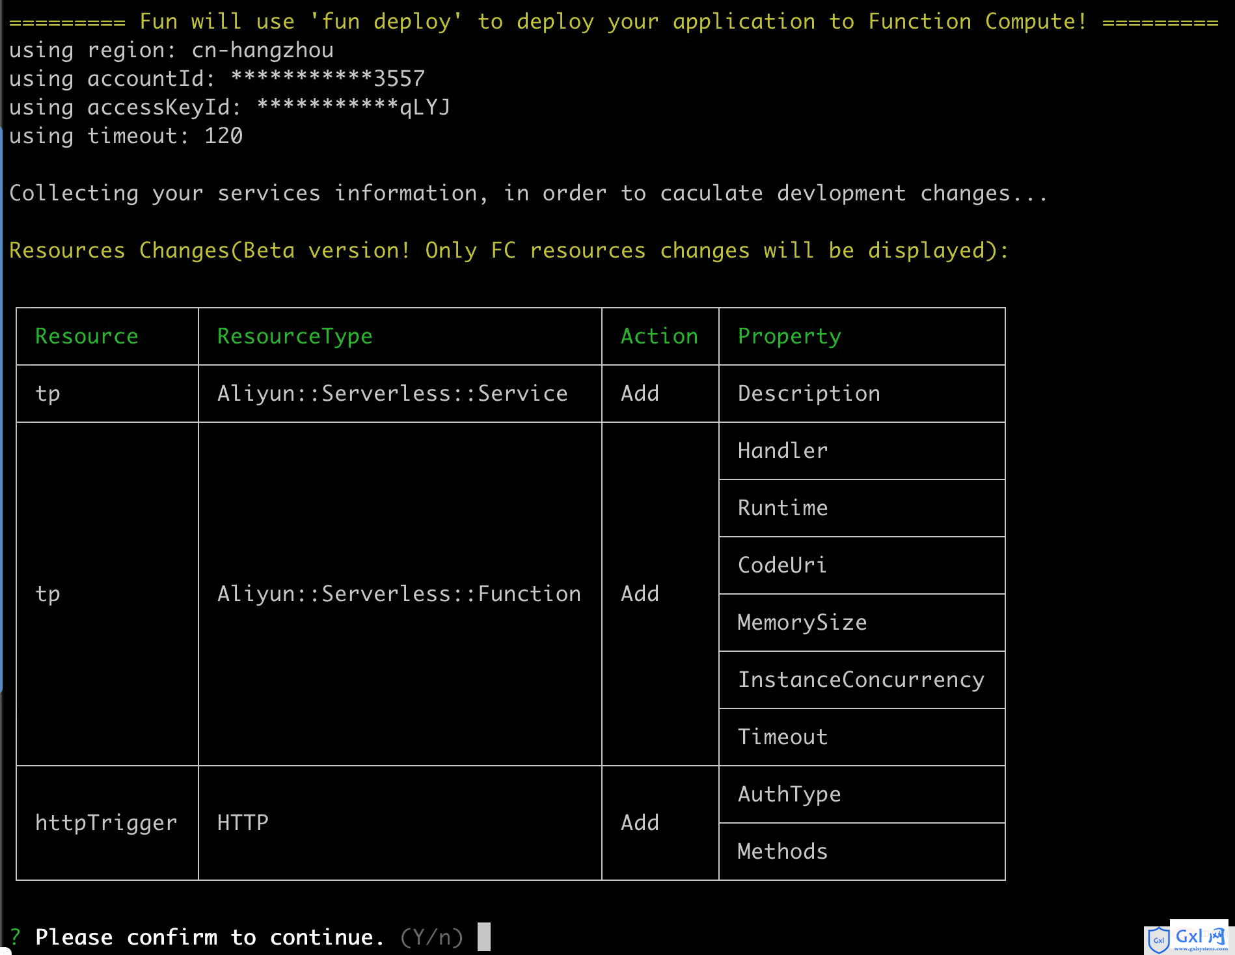Click the 'using timeout: 120' line

click(126, 136)
